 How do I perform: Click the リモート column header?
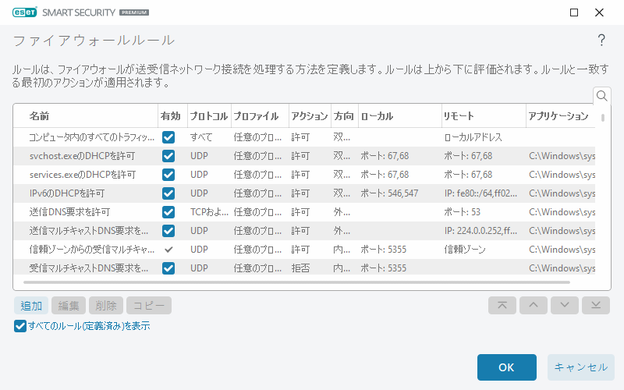[x=484, y=115]
